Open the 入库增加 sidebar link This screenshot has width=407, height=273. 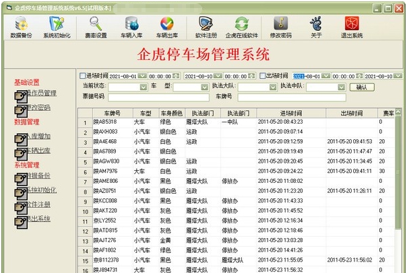pos(38,136)
